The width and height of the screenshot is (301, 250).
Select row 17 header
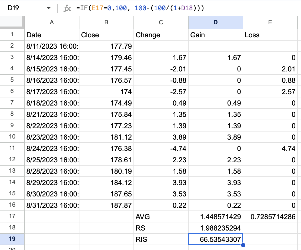tap(12, 216)
